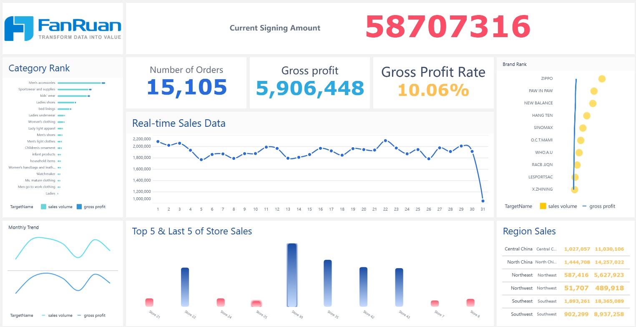Click the FanRuan logo
This screenshot has width=636, height=327.
tap(63, 28)
